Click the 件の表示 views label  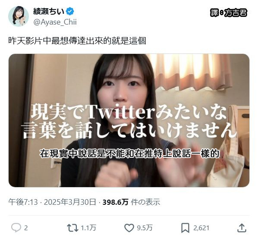[x=145, y=202]
